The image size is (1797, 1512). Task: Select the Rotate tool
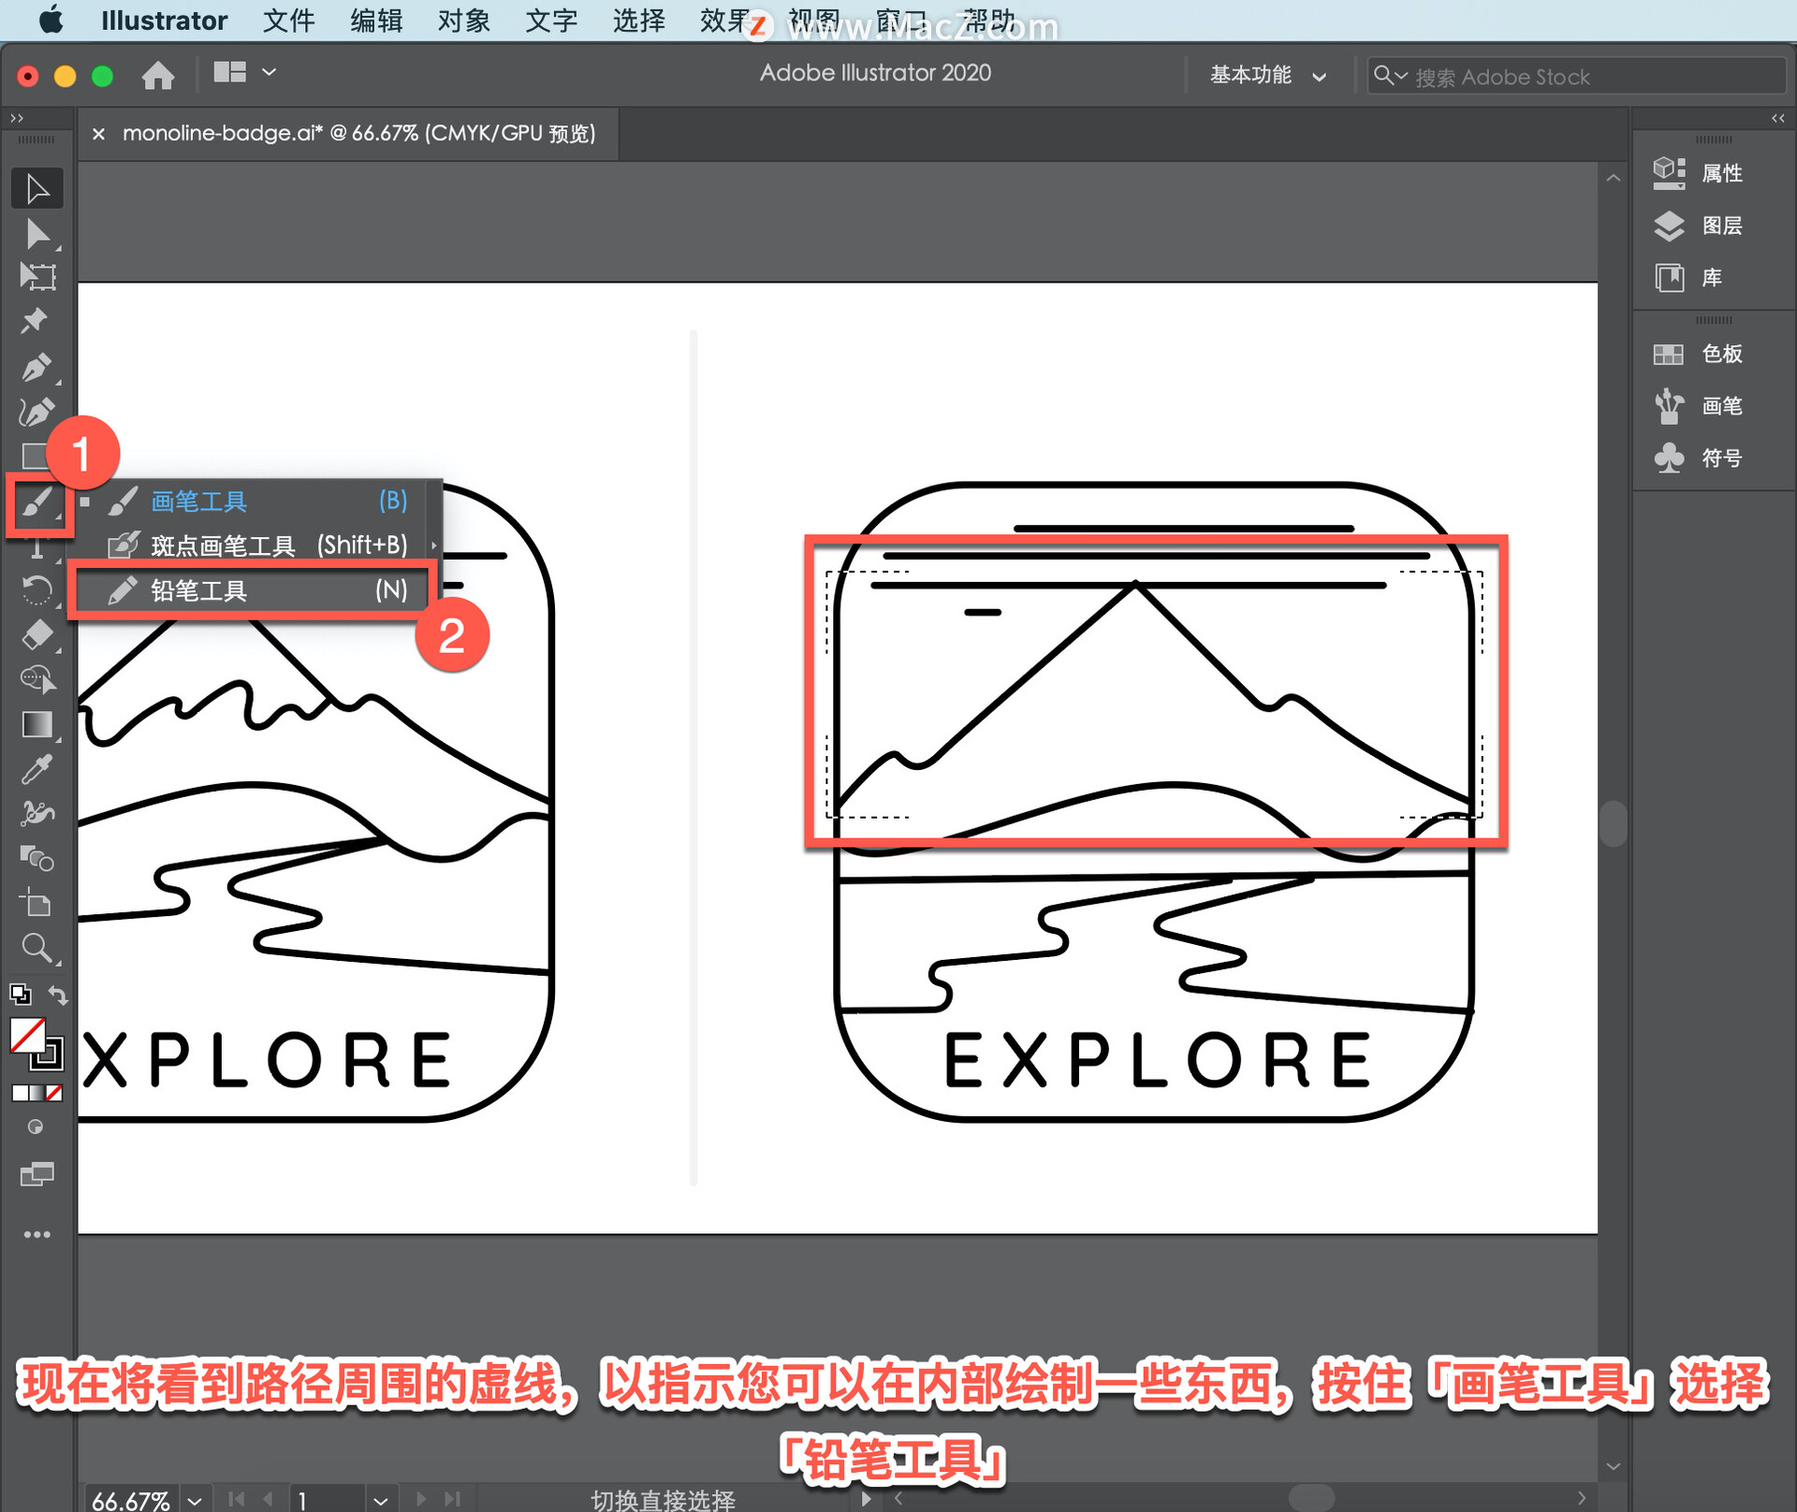37,590
